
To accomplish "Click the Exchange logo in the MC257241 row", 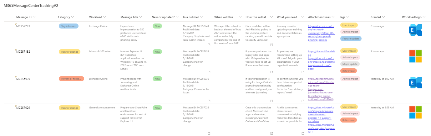I will 415,30.
